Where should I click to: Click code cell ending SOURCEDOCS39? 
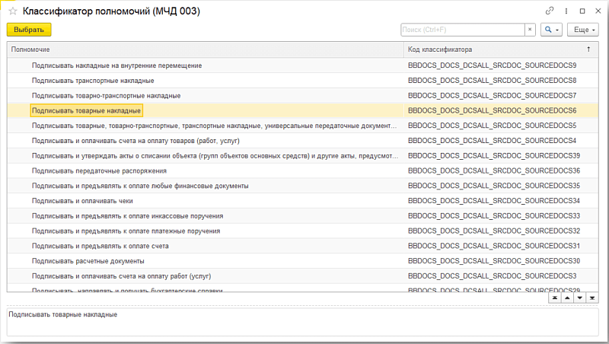501,156
